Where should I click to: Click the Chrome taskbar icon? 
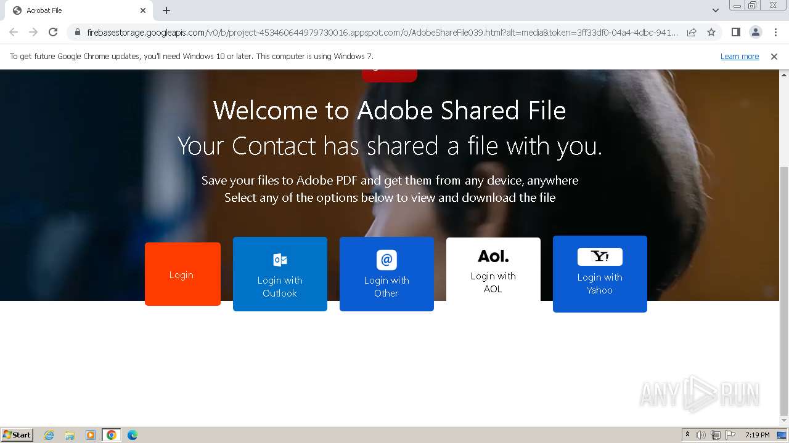click(112, 435)
